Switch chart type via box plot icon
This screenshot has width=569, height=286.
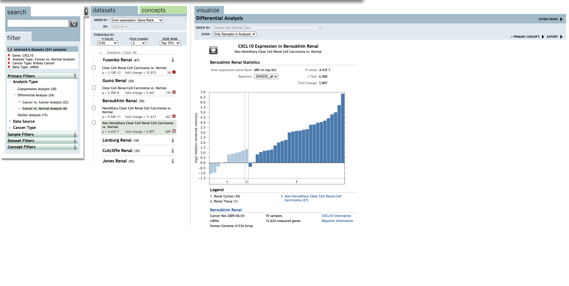click(213, 50)
